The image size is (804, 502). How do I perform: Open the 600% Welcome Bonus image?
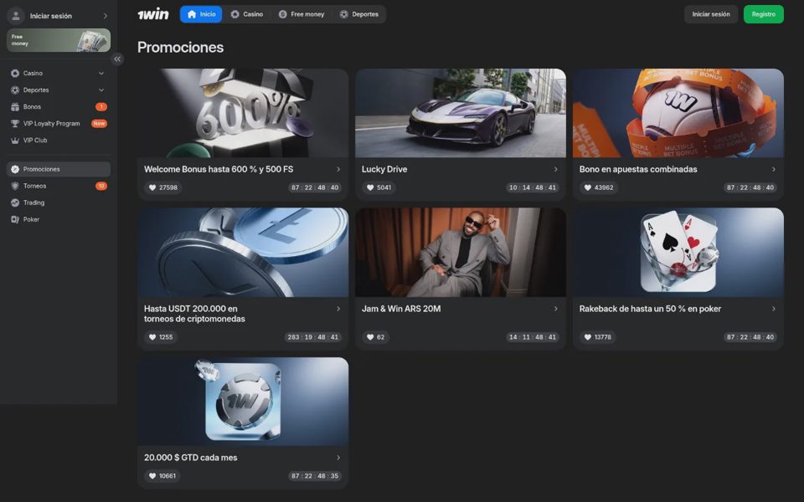click(243, 113)
